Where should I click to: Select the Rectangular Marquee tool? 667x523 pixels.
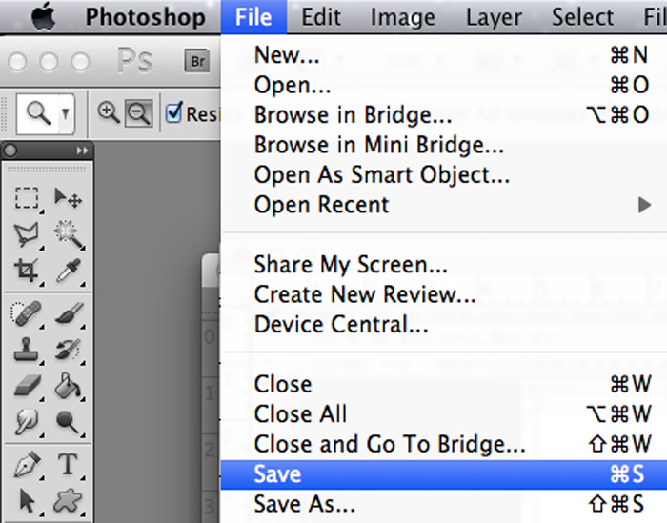click(27, 198)
